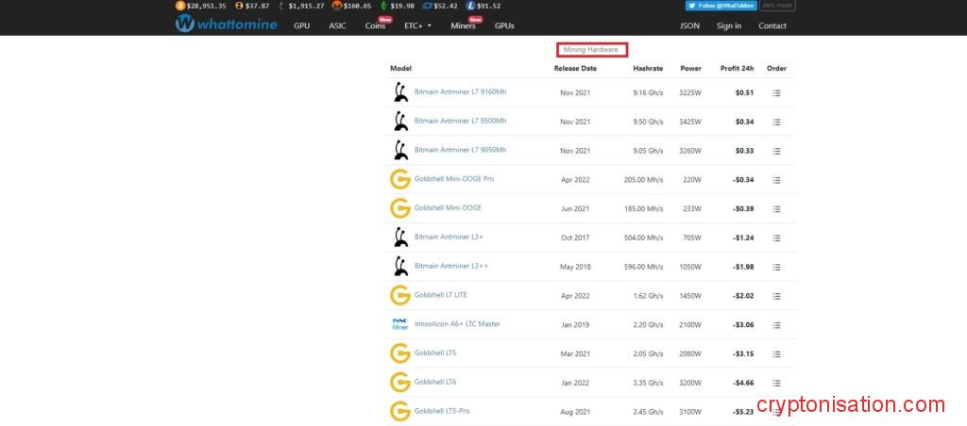Sort by Power column header
The height and width of the screenshot is (426, 967).
point(690,69)
